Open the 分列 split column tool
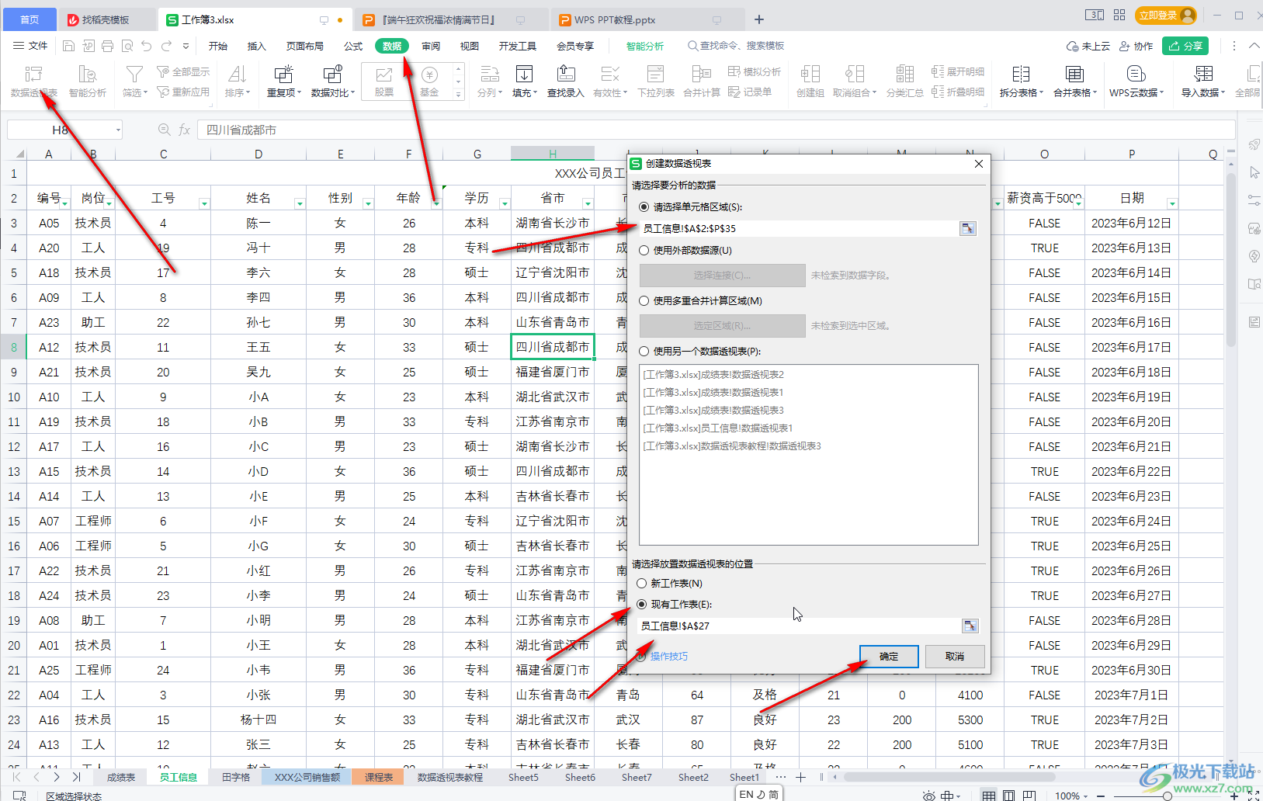The width and height of the screenshot is (1263, 801). (x=489, y=81)
